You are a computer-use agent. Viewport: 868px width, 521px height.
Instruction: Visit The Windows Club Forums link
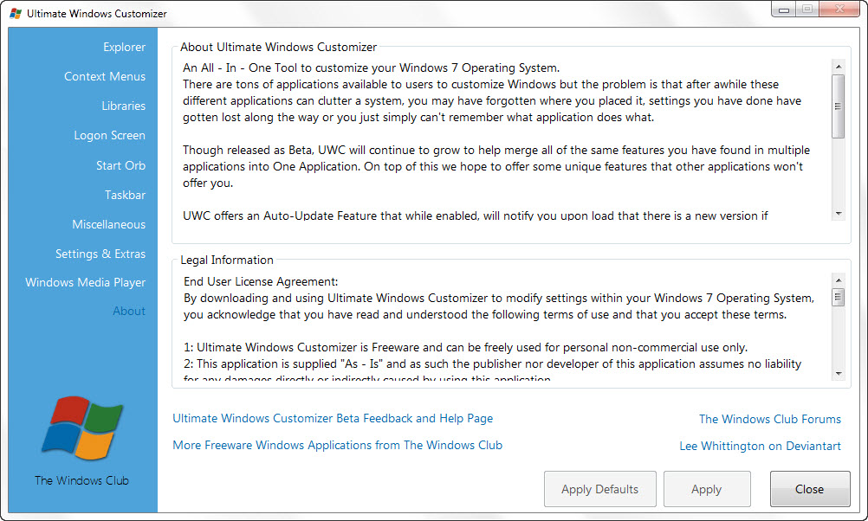tap(769, 419)
